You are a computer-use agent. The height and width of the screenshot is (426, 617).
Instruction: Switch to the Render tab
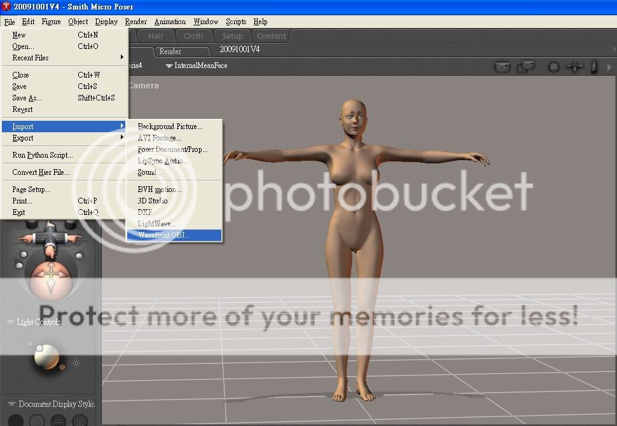pos(170,52)
